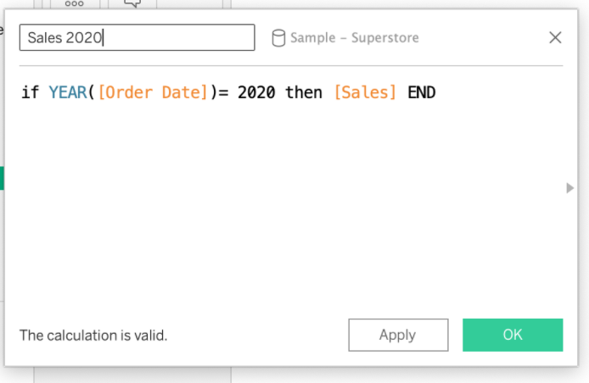The image size is (589, 383).
Task: Click the 2020 number in the formula
Action: click(256, 92)
